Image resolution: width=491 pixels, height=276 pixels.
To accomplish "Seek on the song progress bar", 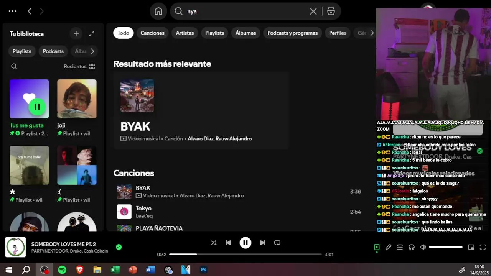I will click(245, 254).
